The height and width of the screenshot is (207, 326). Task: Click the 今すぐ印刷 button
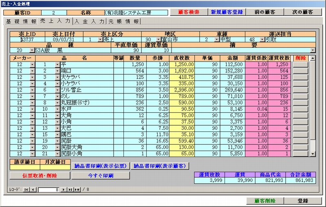[101, 176]
